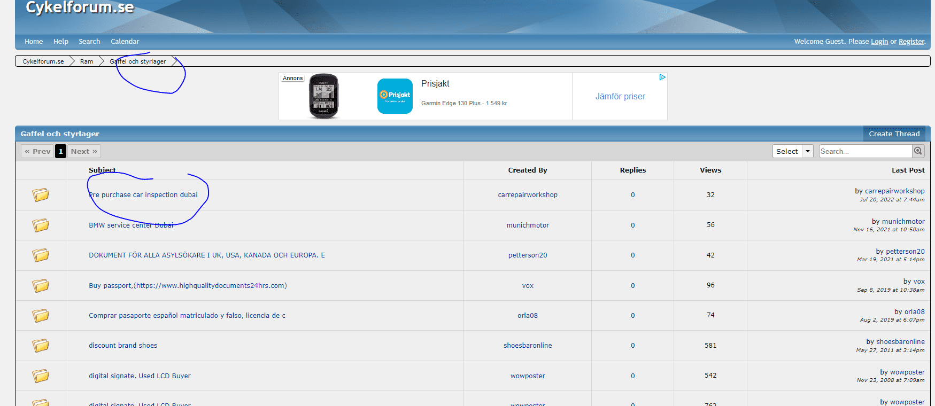Click the search magnifier icon button
935x406 pixels.
[918, 151]
